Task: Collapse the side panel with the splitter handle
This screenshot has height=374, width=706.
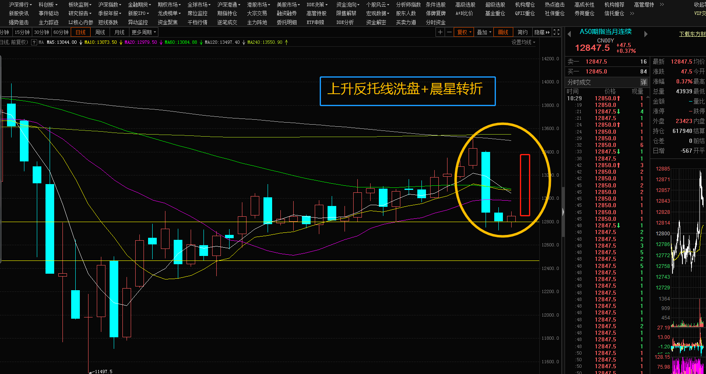Action: click(x=563, y=212)
